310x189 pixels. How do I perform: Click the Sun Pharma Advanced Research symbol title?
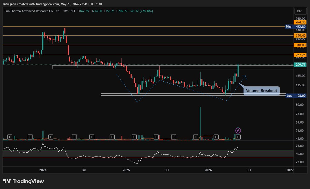coord(32,11)
